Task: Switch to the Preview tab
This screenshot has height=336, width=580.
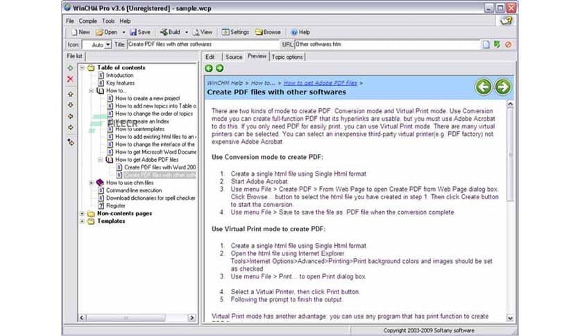Action: click(x=257, y=56)
